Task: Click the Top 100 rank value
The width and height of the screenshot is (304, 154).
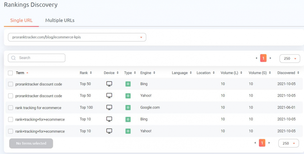Action: 86,107
